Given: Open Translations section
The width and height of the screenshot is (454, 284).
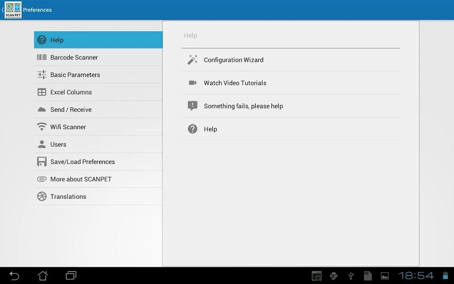Looking at the screenshot, I should click(98, 196).
